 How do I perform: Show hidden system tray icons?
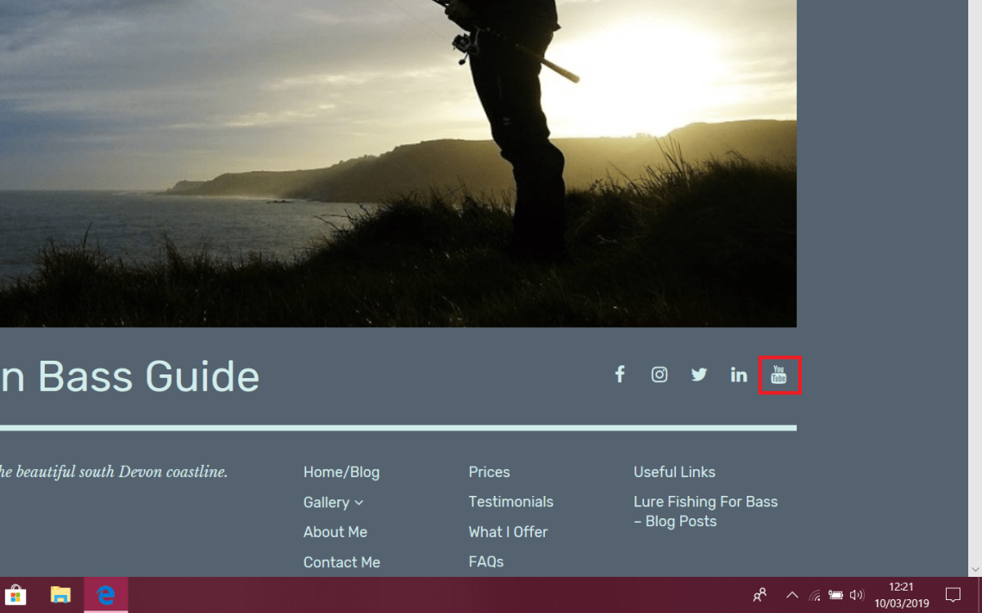(791, 595)
